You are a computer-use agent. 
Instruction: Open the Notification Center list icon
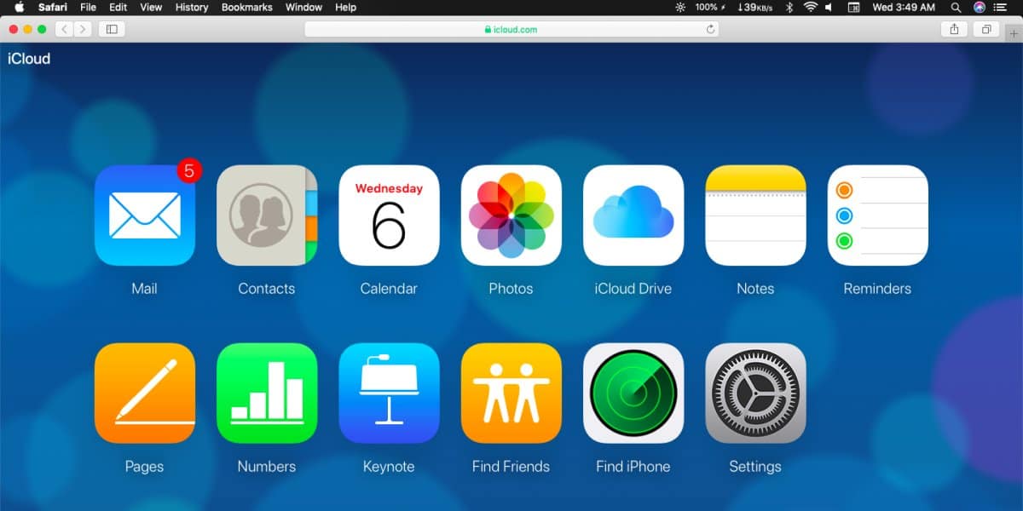[1001, 7]
